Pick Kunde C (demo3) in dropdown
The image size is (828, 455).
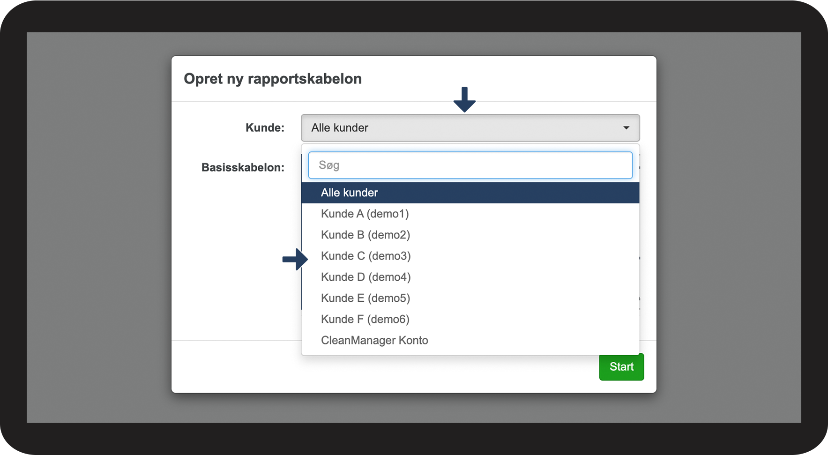click(366, 256)
